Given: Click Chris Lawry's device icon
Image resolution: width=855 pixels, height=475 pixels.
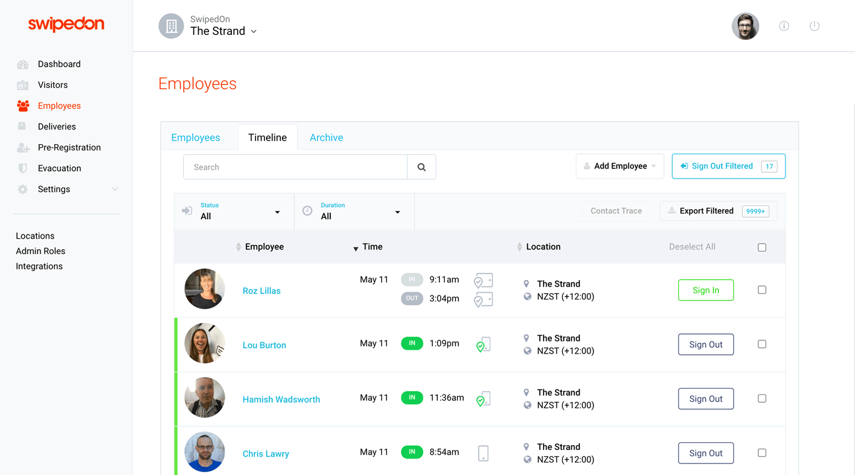Looking at the screenshot, I should pos(483,453).
